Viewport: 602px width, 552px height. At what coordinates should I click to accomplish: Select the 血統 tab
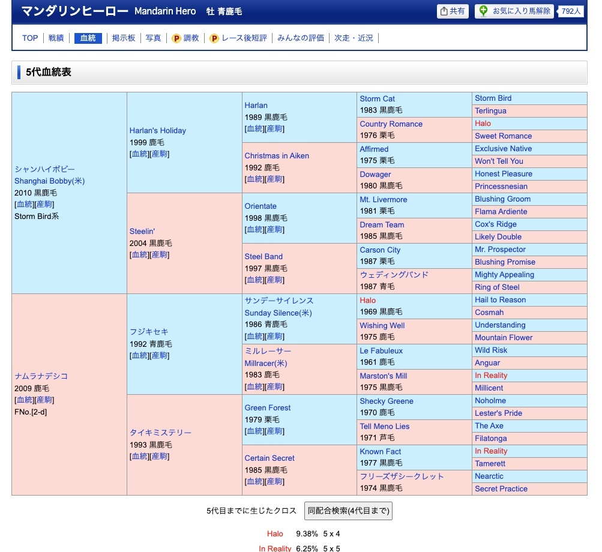(x=88, y=38)
